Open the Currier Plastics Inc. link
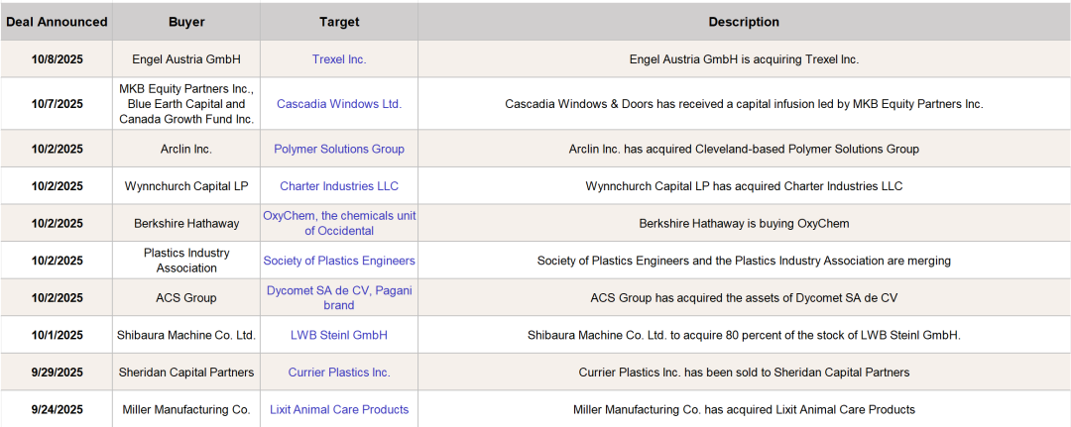1071x427 pixels. point(339,373)
